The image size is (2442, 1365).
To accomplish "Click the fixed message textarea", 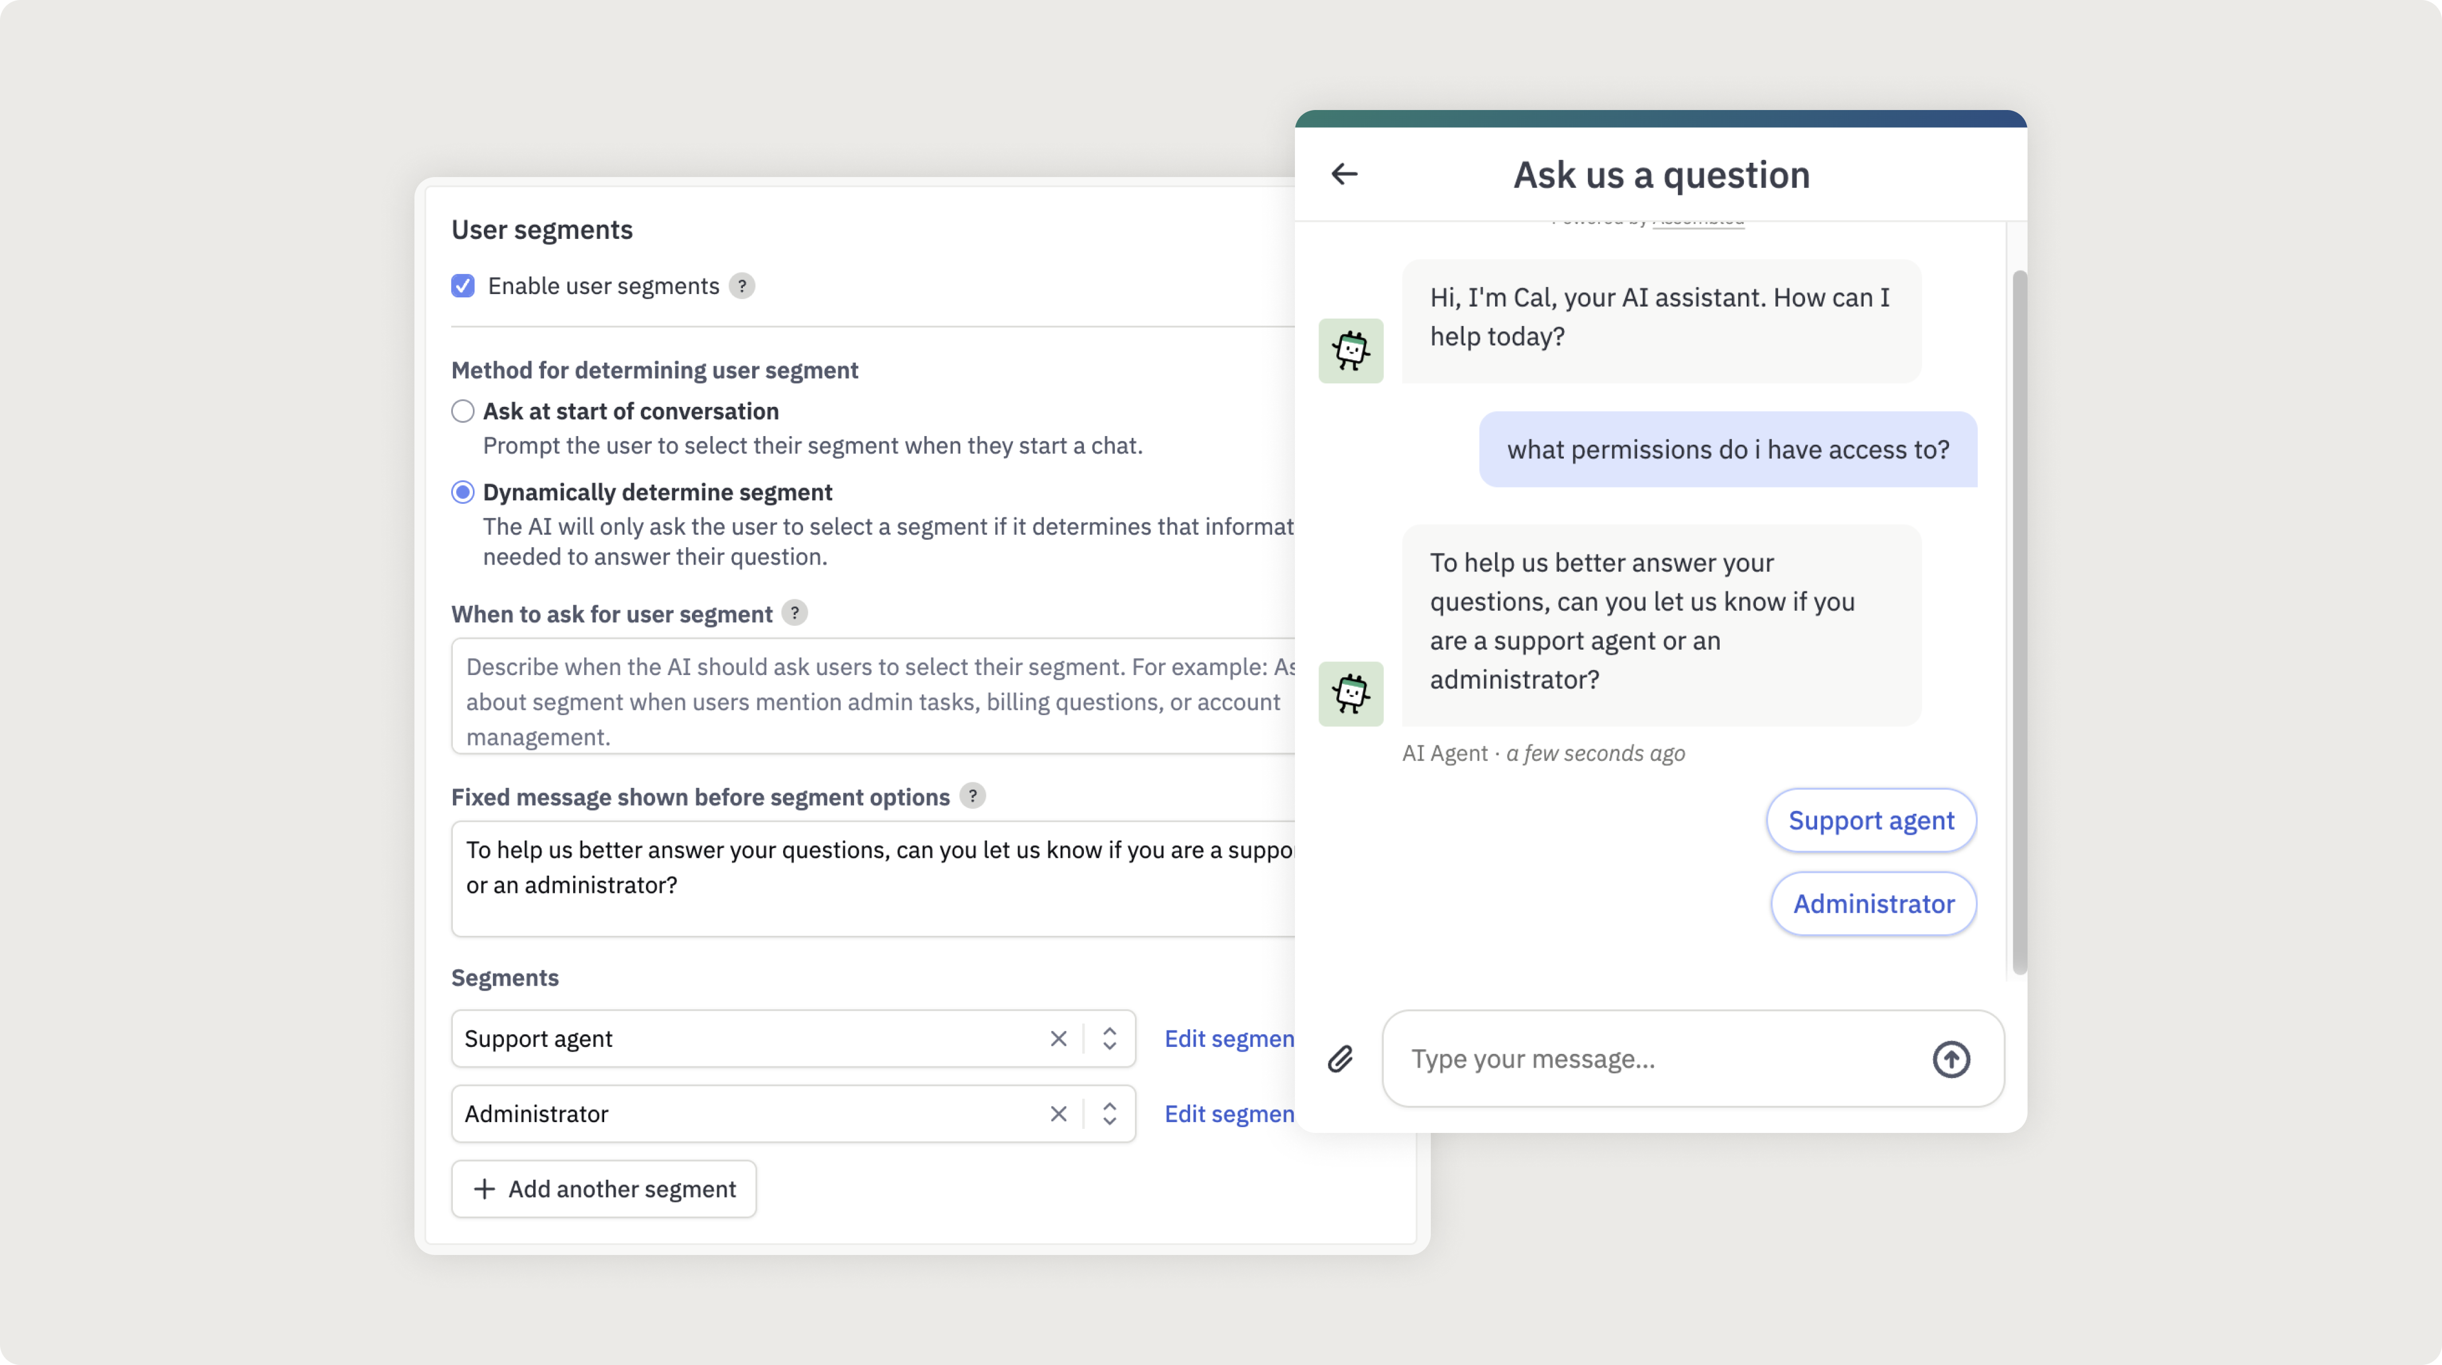I will click(x=873, y=878).
